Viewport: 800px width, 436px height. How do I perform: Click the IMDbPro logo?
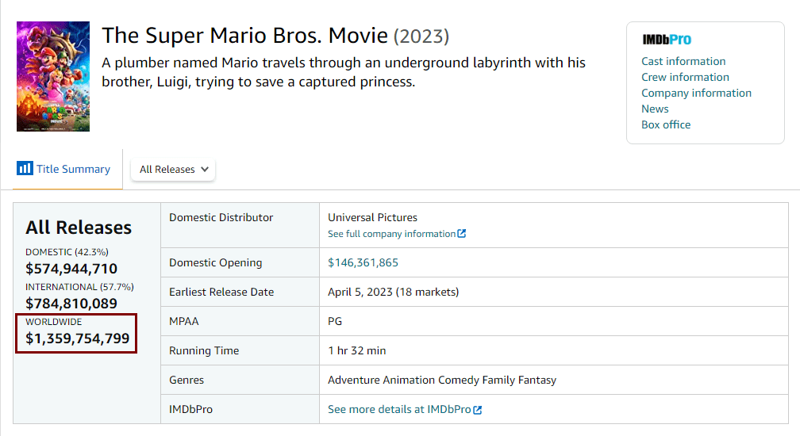(x=667, y=40)
